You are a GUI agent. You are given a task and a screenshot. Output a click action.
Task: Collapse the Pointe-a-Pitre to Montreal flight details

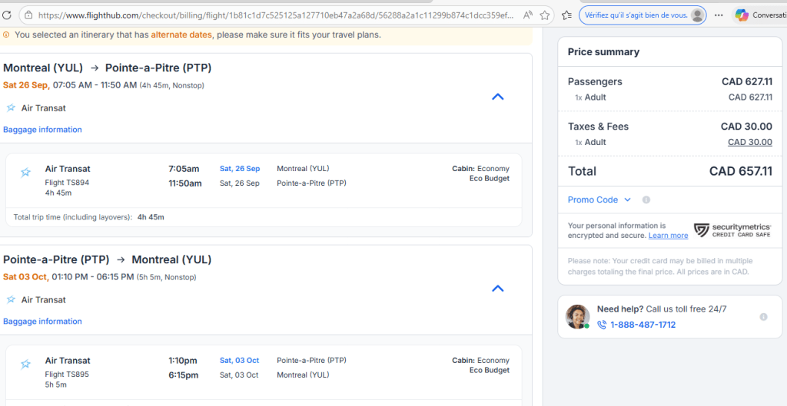coord(497,289)
